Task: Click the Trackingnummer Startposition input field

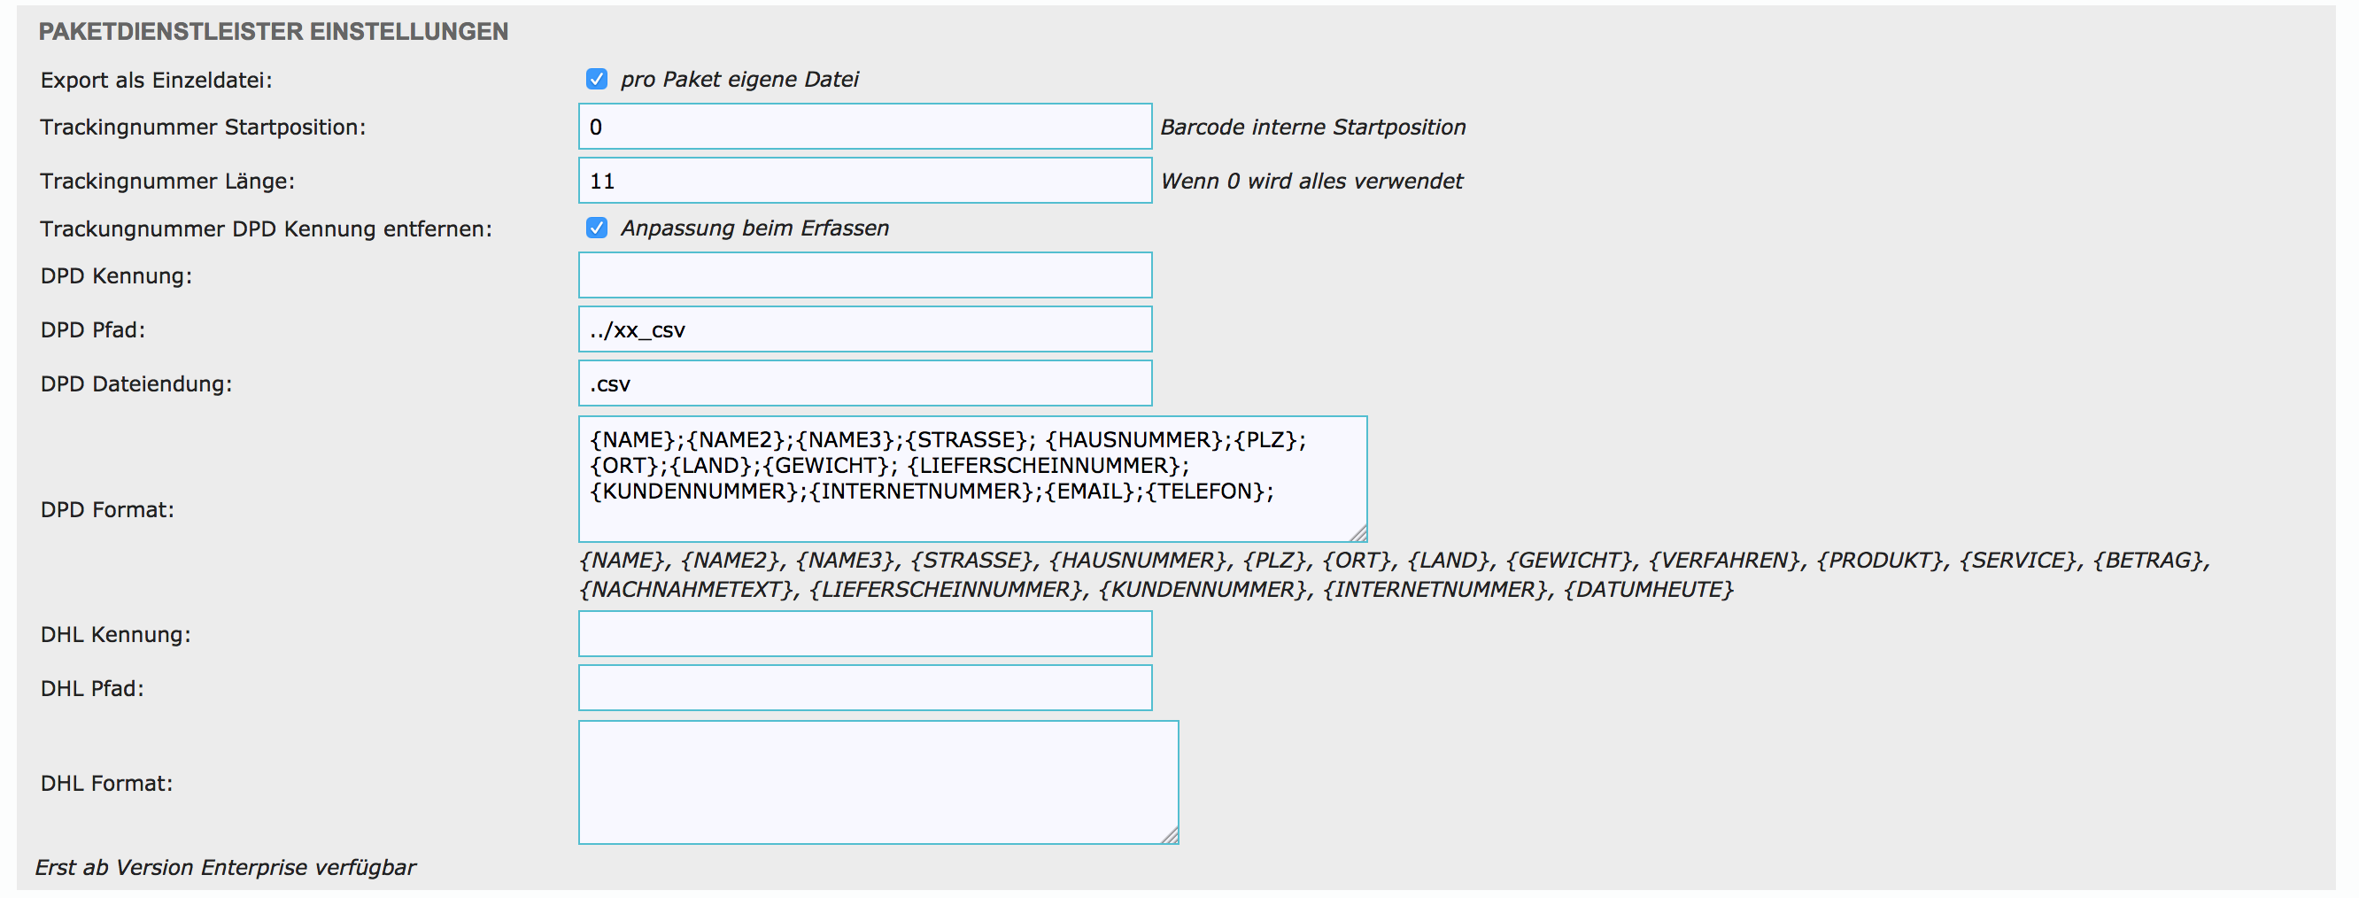Action: (864, 128)
